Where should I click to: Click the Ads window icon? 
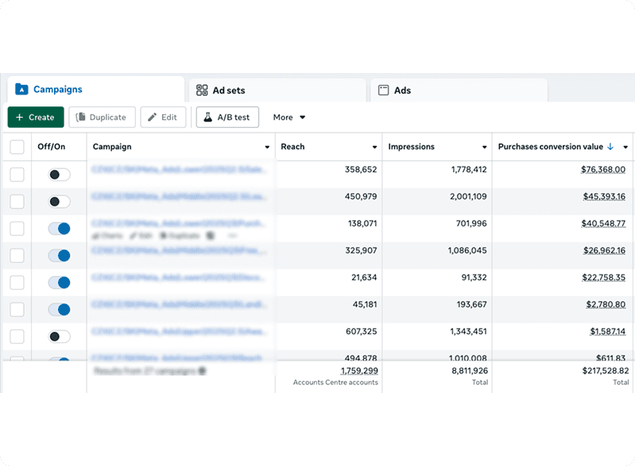click(x=383, y=91)
